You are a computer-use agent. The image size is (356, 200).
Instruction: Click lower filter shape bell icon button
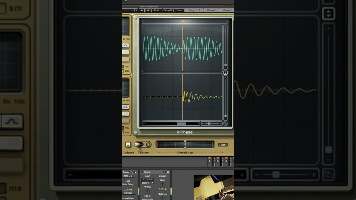[125, 107]
